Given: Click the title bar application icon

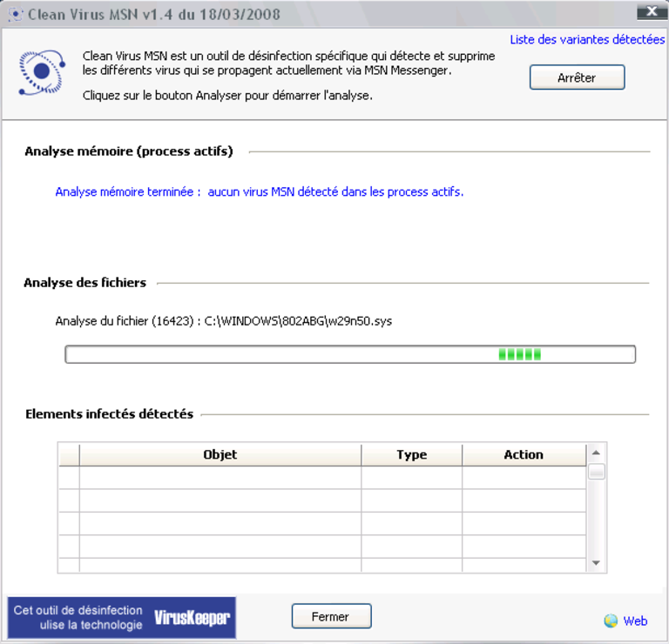Looking at the screenshot, I should (x=16, y=15).
